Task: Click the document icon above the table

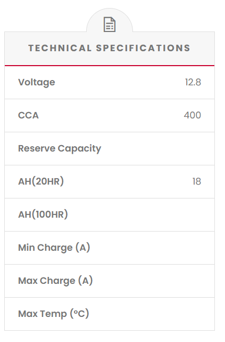Action: 110,25
